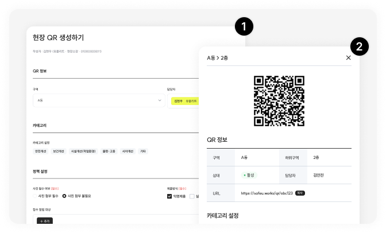Click the QR code image
386x233 pixels.
coord(279,101)
